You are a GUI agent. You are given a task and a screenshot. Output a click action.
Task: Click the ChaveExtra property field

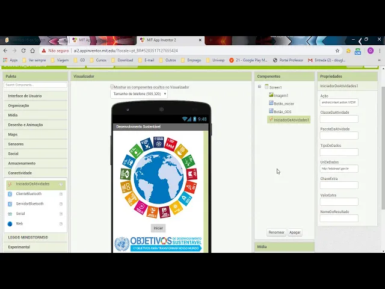click(339, 185)
